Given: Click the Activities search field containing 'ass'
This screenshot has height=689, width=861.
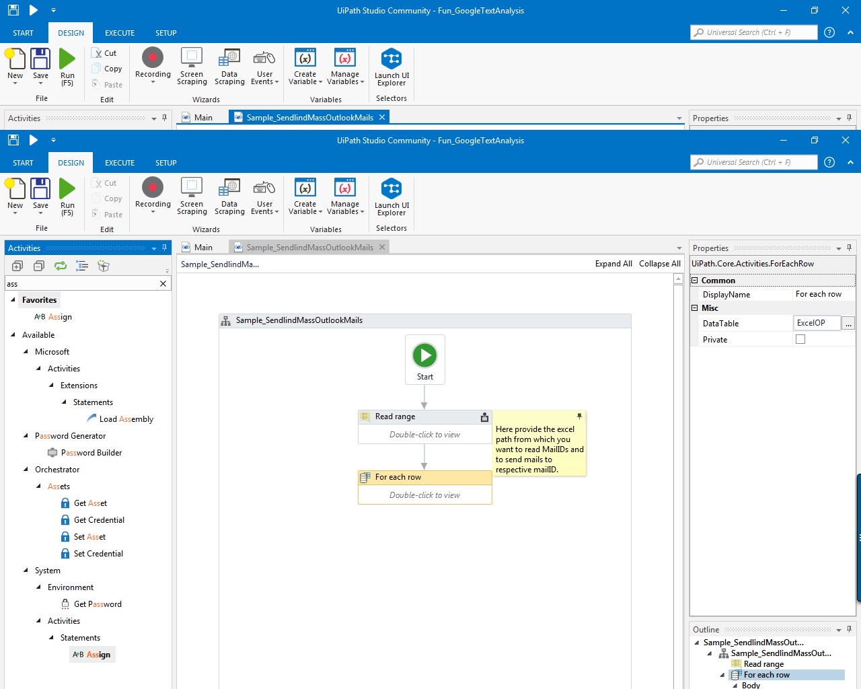Looking at the screenshot, I should [81, 284].
